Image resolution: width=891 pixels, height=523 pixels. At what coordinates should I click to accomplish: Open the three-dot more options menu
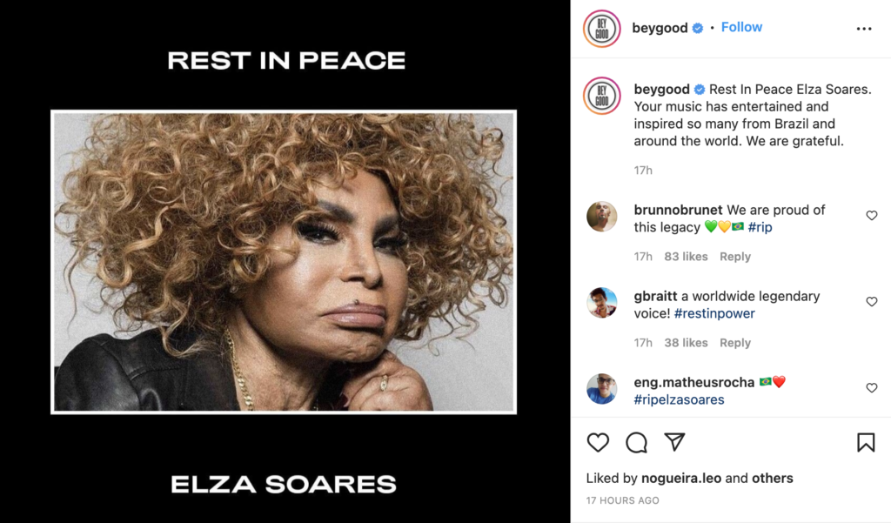point(864,29)
